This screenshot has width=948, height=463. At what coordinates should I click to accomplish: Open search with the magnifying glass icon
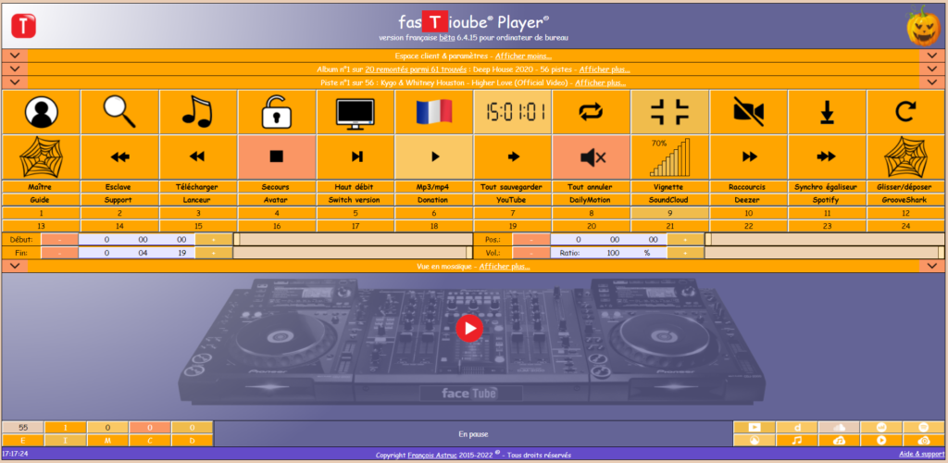click(119, 112)
